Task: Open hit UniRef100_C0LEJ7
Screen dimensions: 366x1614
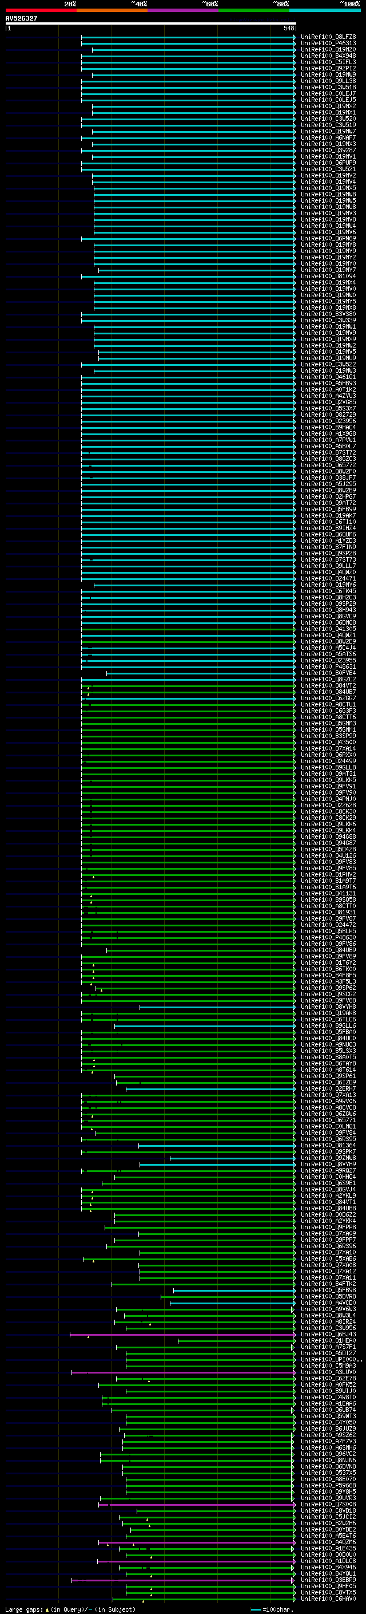Action: click(x=328, y=93)
